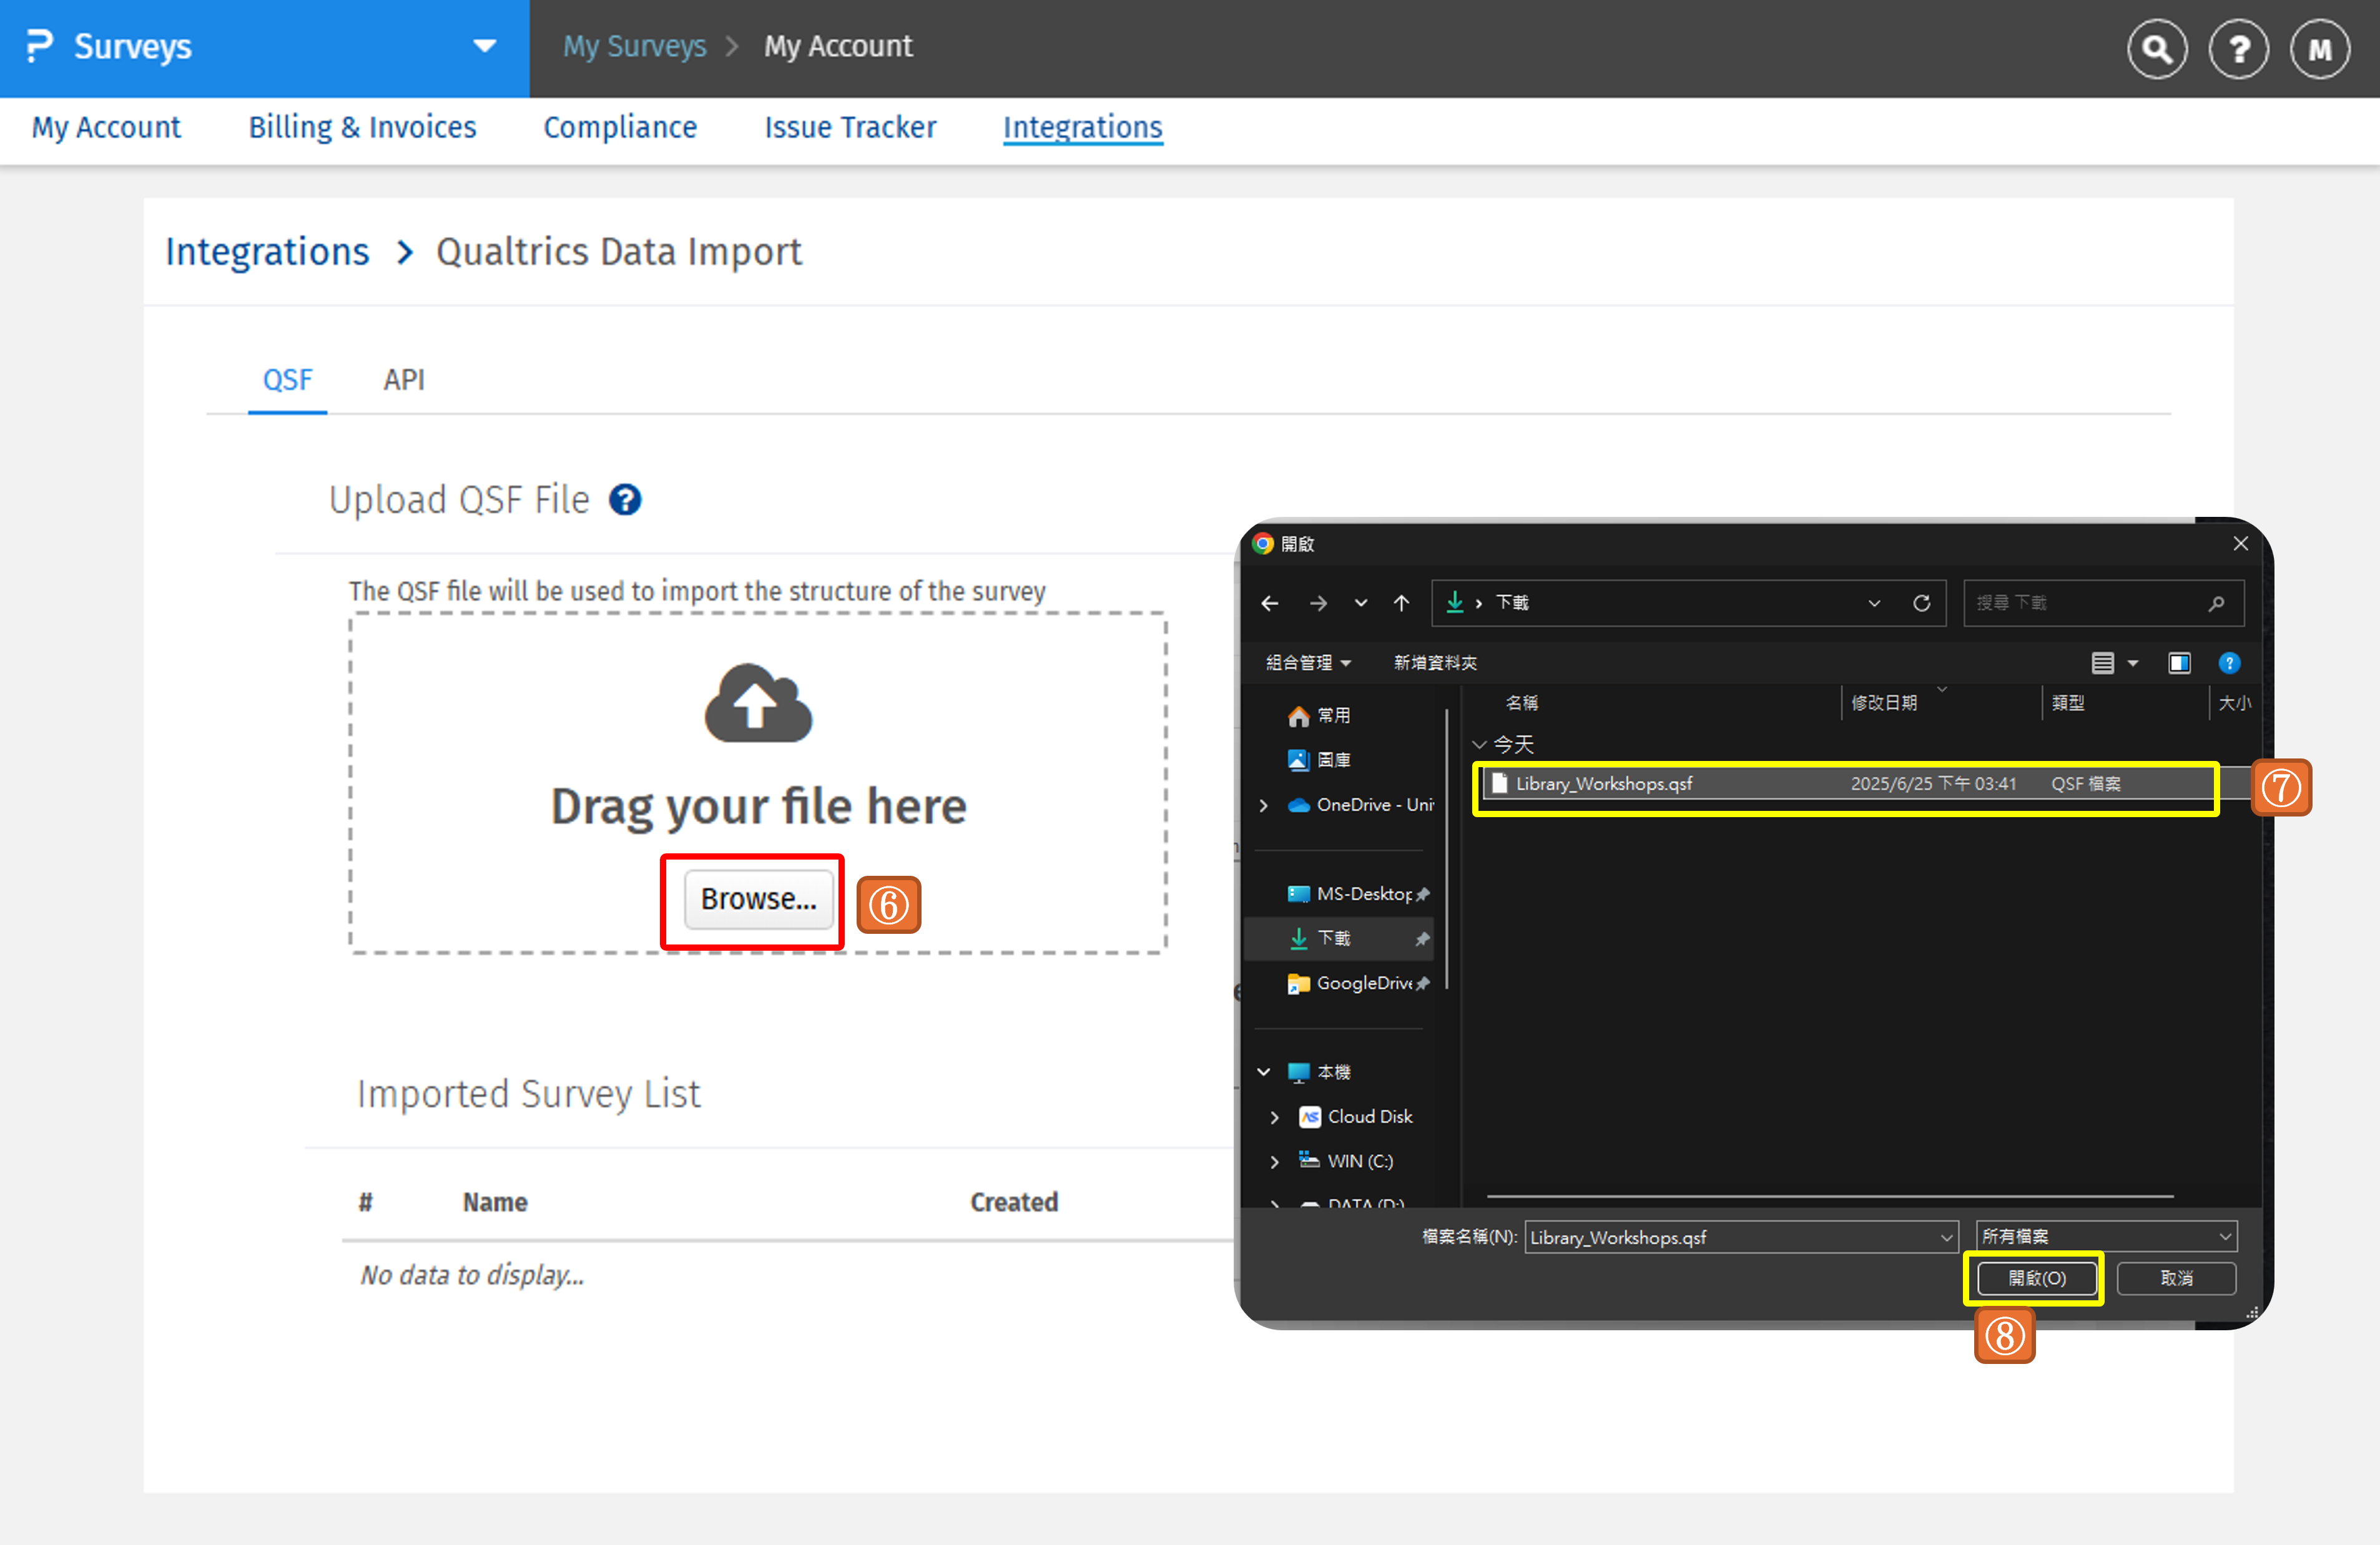Navigate back in the open dialog
2380x1545 pixels.
point(1269,602)
